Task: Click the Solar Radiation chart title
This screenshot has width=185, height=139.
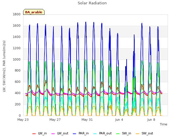Action: (92, 3)
